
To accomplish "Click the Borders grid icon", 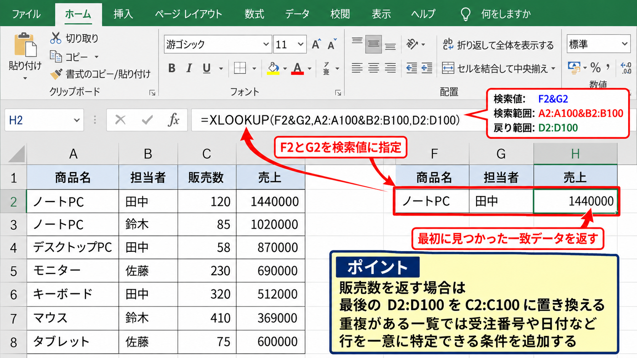I will point(240,68).
